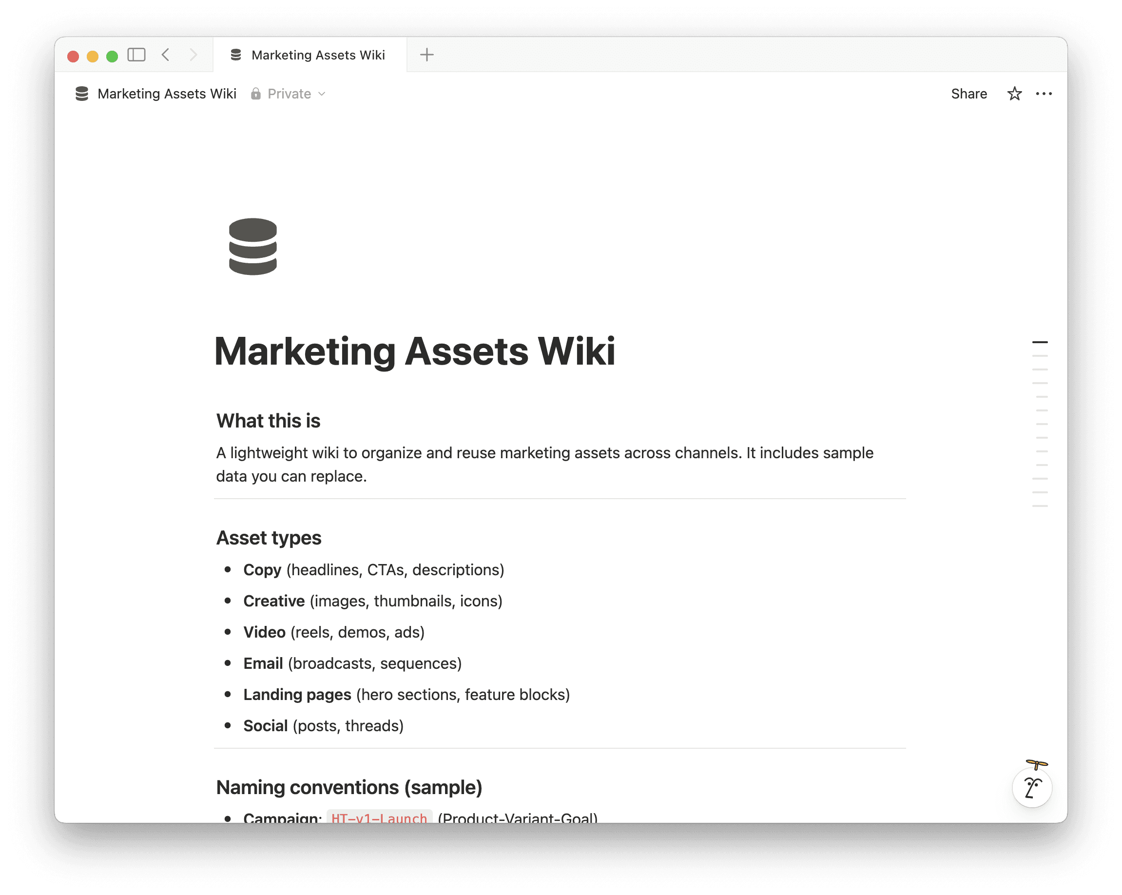Click the back navigation arrow
This screenshot has height=895, width=1122.
[166, 55]
